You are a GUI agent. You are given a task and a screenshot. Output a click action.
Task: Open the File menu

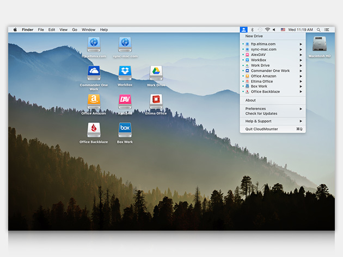pyautogui.click(x=41, y=30)
